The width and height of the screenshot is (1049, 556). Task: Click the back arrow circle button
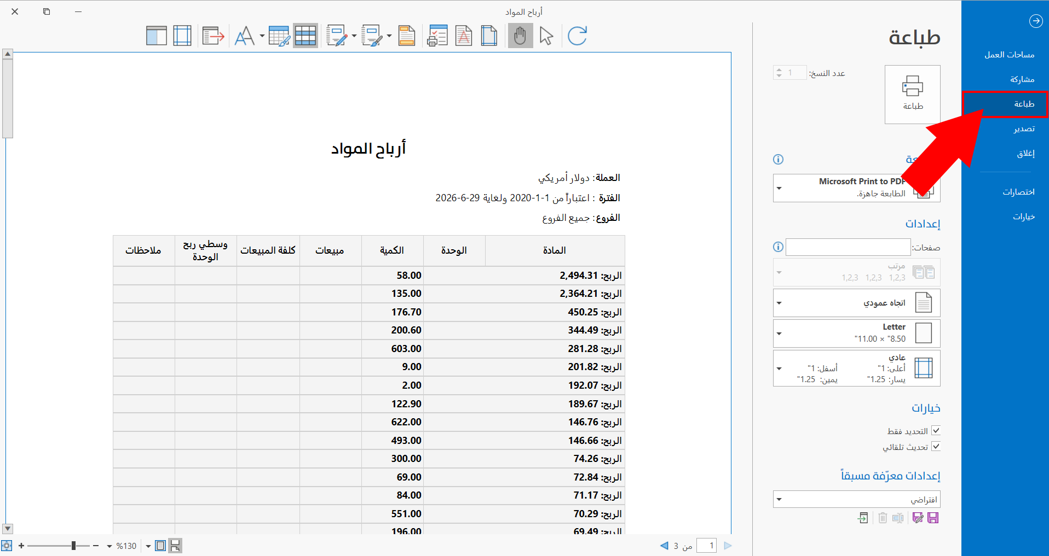pyautogui.click(x=1036, y=21)
